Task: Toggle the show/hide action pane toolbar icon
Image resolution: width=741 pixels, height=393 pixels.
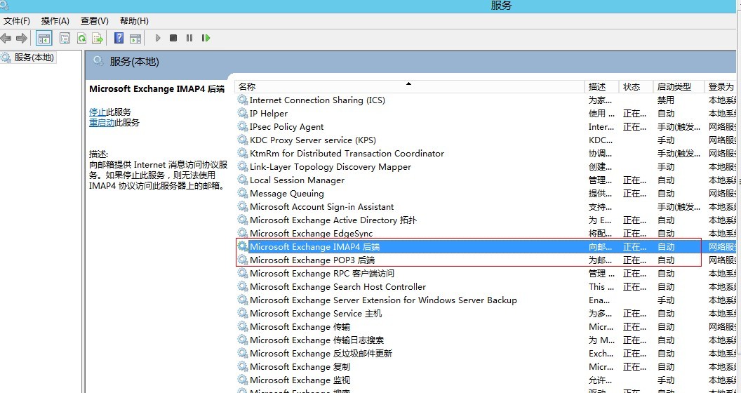Action: (135, 39)
